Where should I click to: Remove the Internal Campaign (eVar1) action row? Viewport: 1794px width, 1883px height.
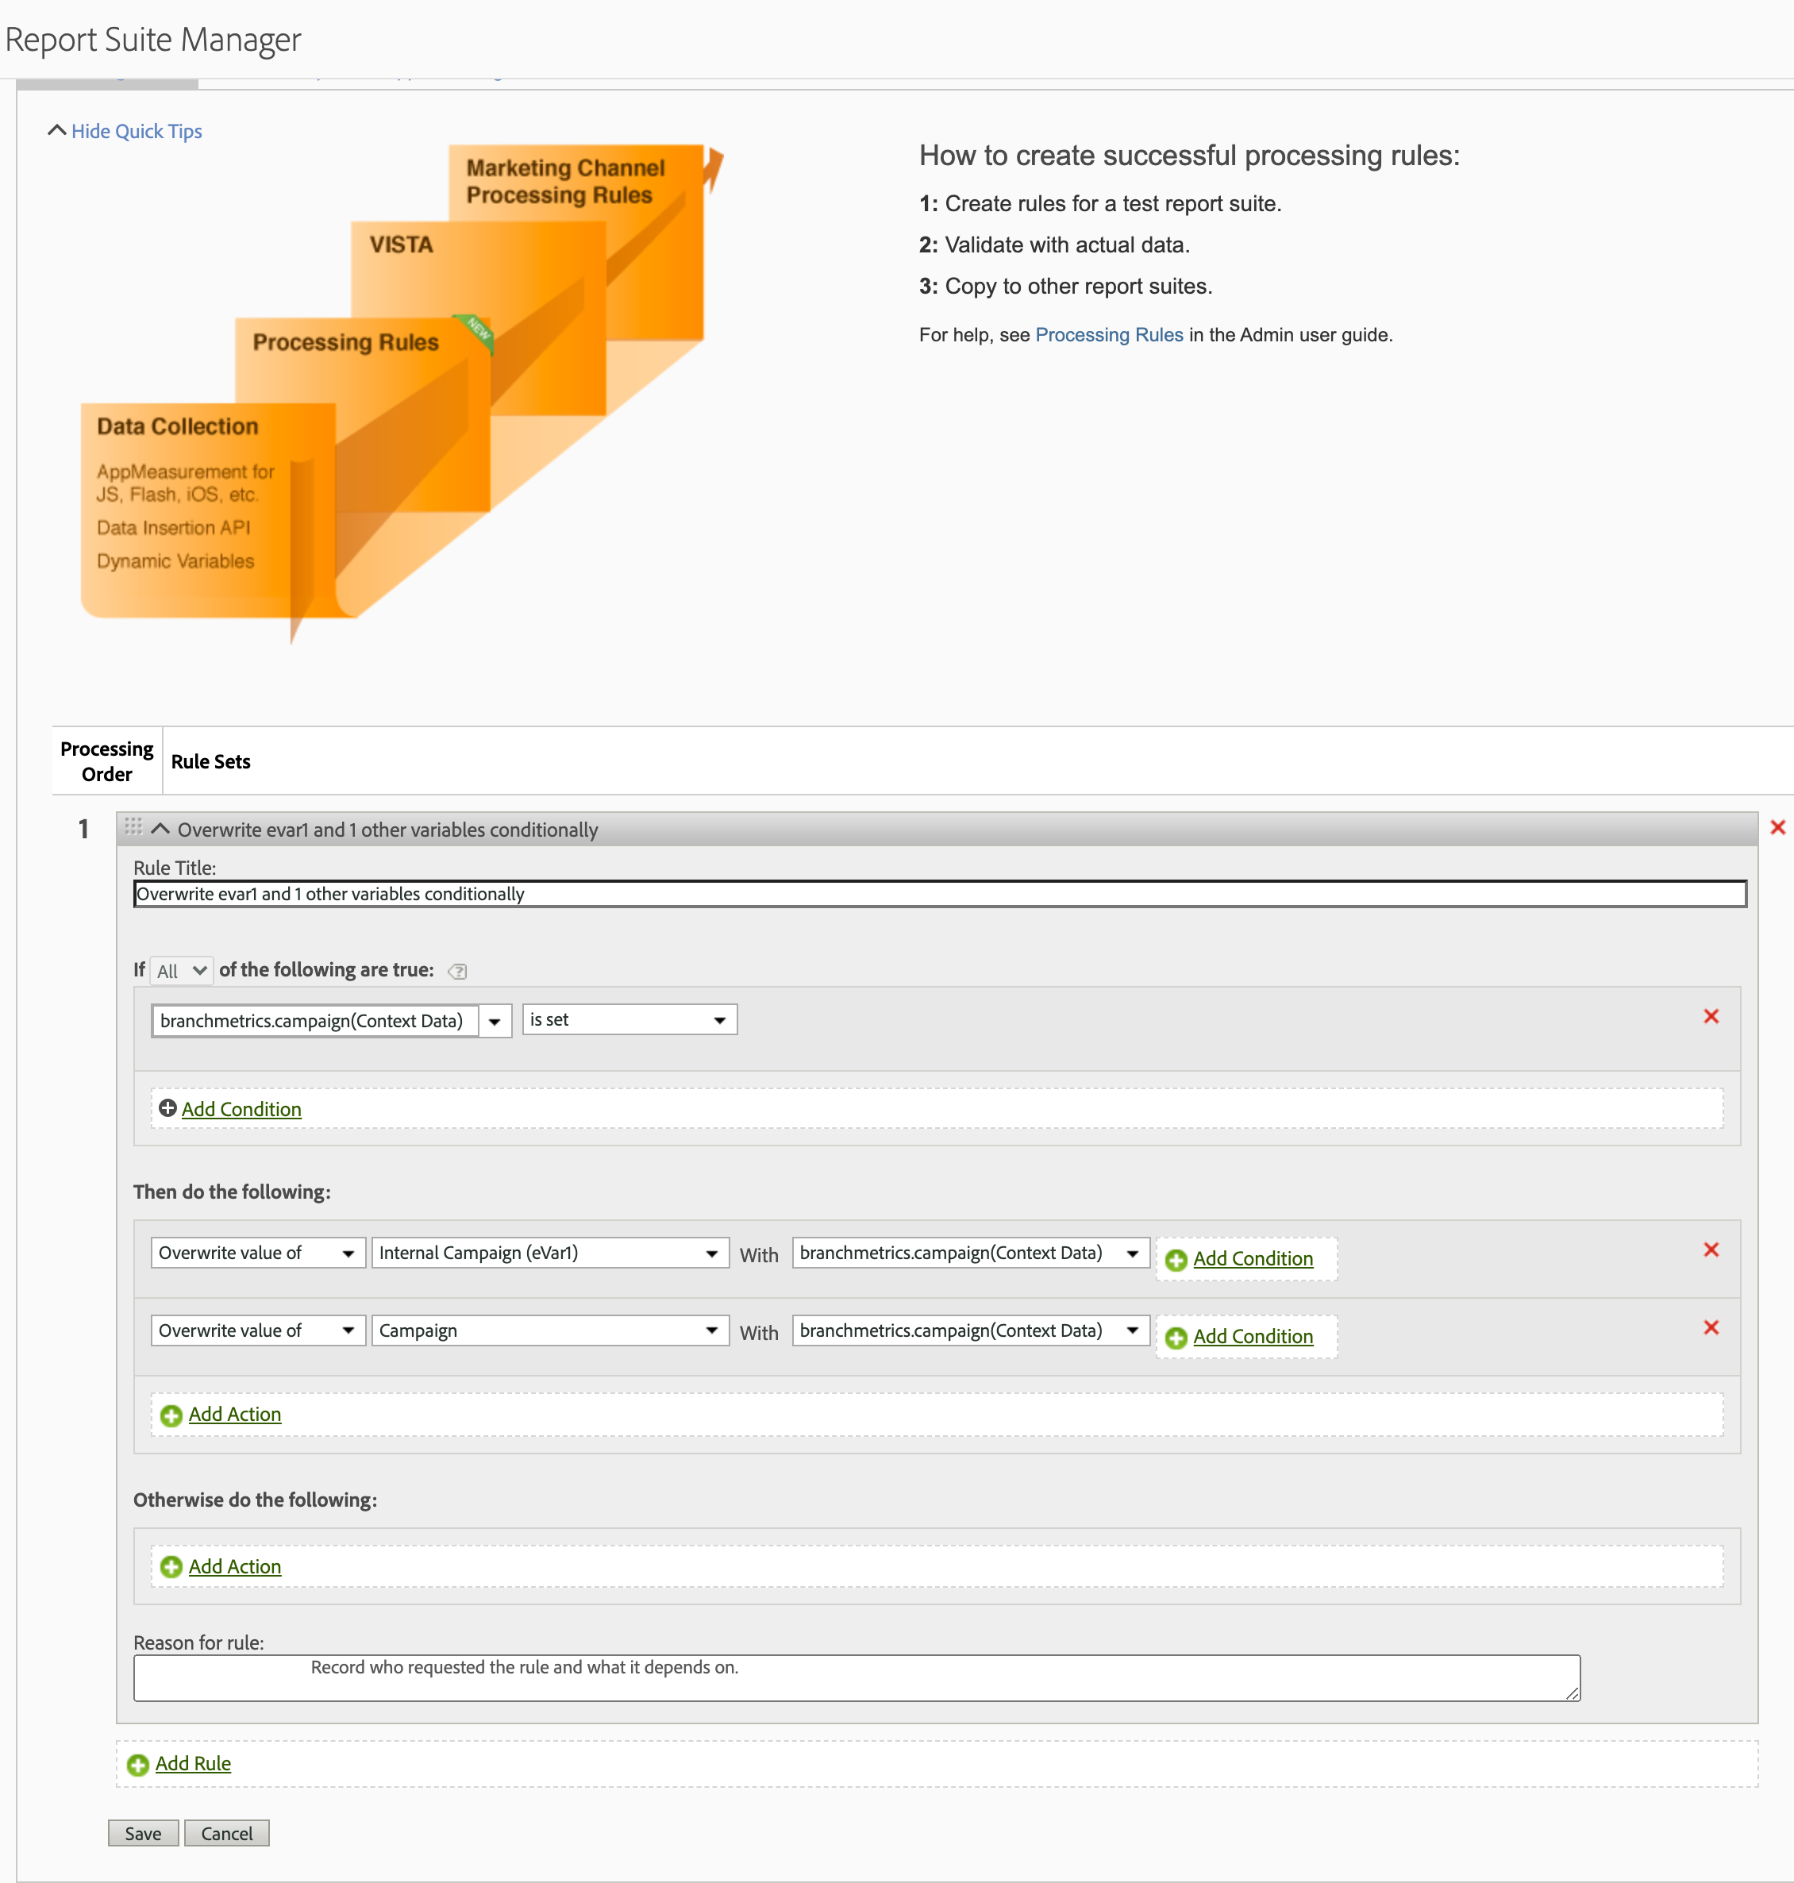[1711, 1249]
